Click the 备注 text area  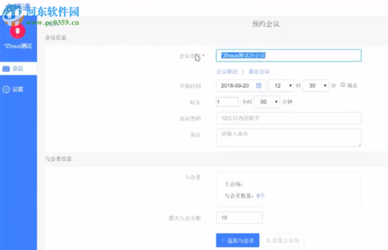point(289,138)
